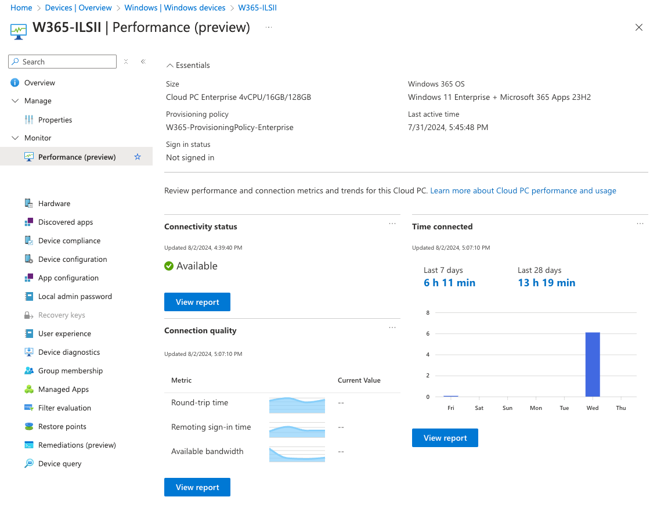Click the W365-ProvisioningPolicy-Enterprise text

pos(230,128)
